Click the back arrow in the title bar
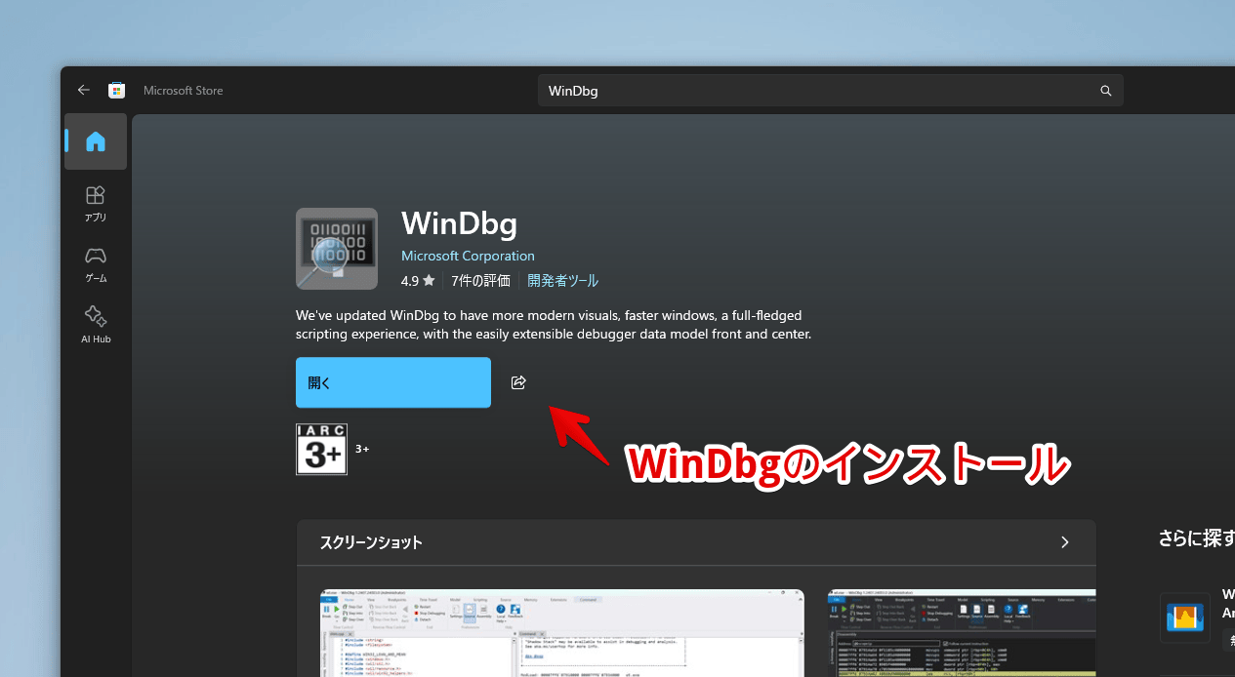The image size is (1235, 677). pos(84,90)
